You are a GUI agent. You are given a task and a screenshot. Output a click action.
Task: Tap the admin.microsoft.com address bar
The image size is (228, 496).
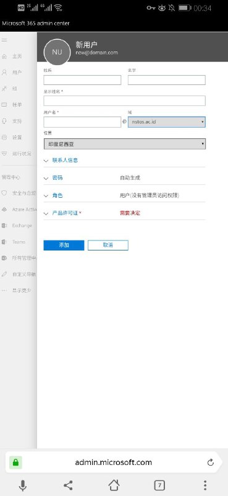[x=114, y=463]
